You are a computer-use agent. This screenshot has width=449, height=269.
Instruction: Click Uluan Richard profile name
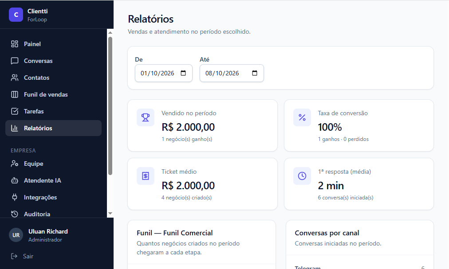click(x=48, y=231)
